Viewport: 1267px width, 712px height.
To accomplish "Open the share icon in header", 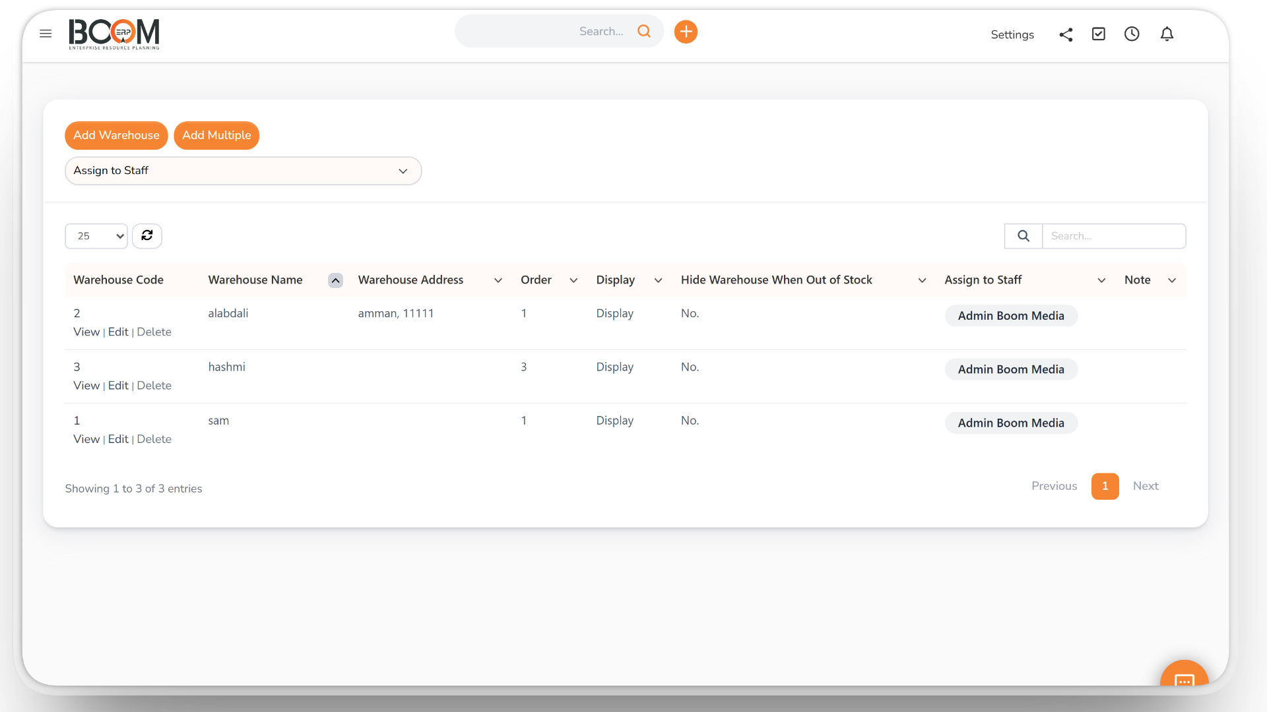I will 1066,34.
